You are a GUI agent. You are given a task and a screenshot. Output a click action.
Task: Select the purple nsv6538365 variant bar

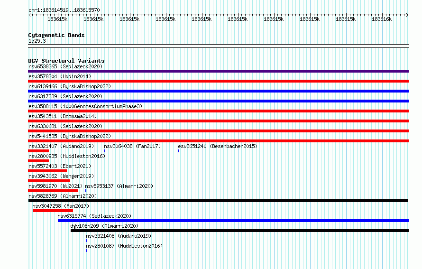(x=218, y=71)
